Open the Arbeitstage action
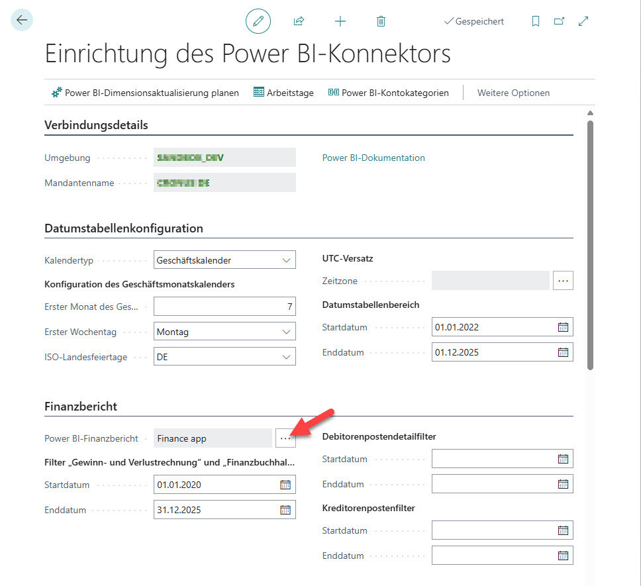Viewport: 641px width, 586px height. pos(283,93)
